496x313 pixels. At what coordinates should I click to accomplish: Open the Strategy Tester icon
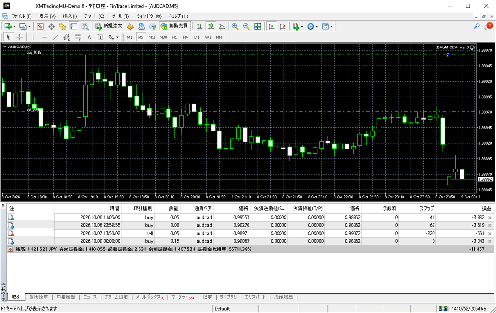(85, 26)
